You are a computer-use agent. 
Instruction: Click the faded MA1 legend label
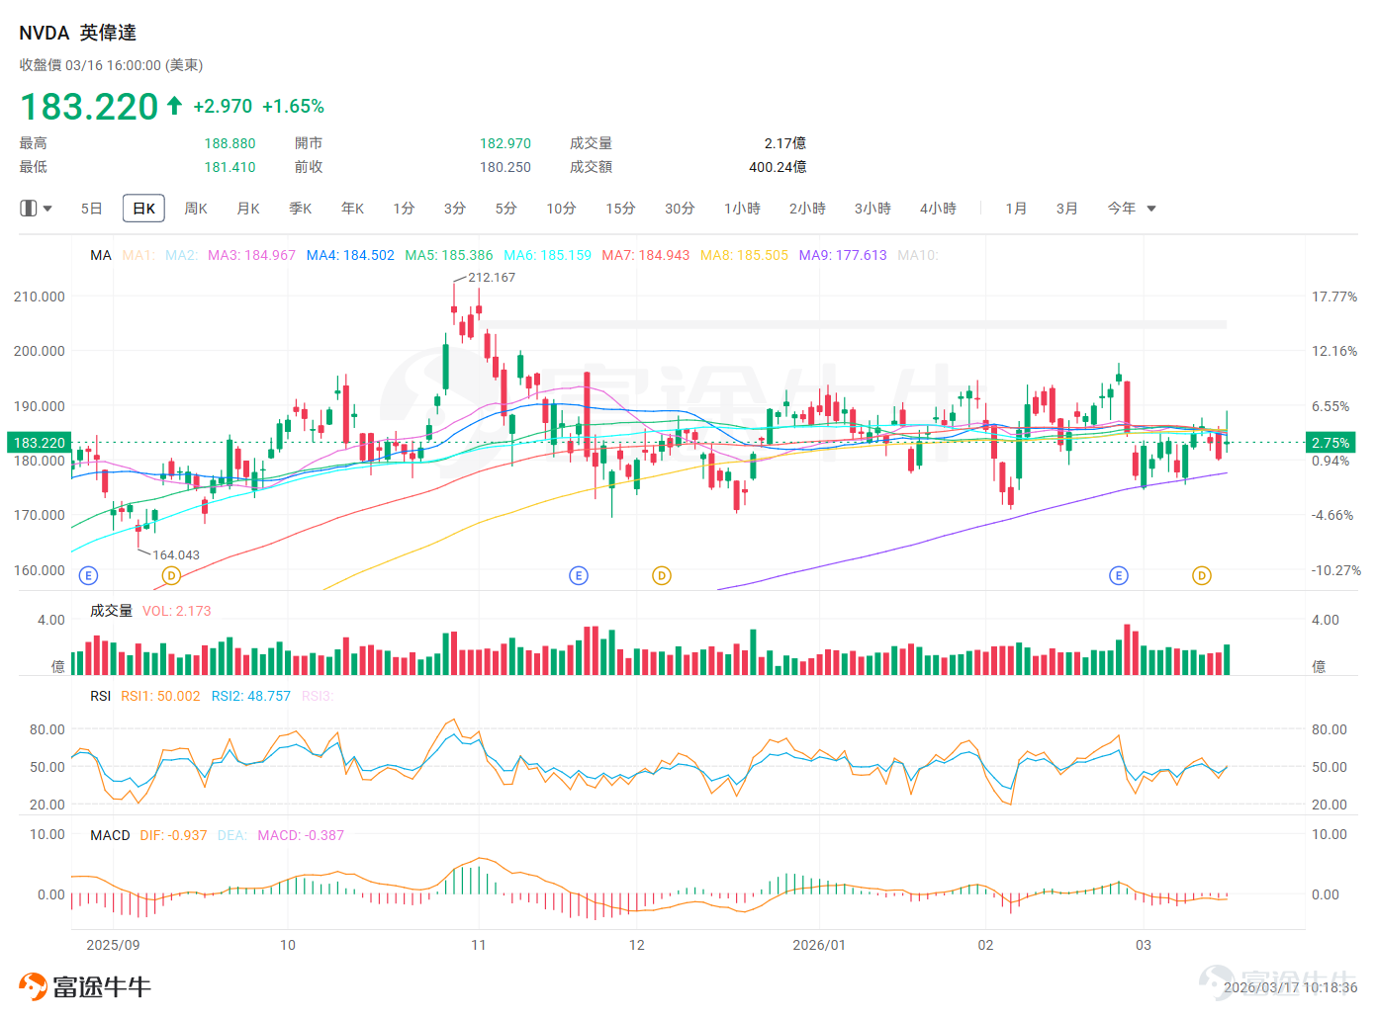point(138,255)
